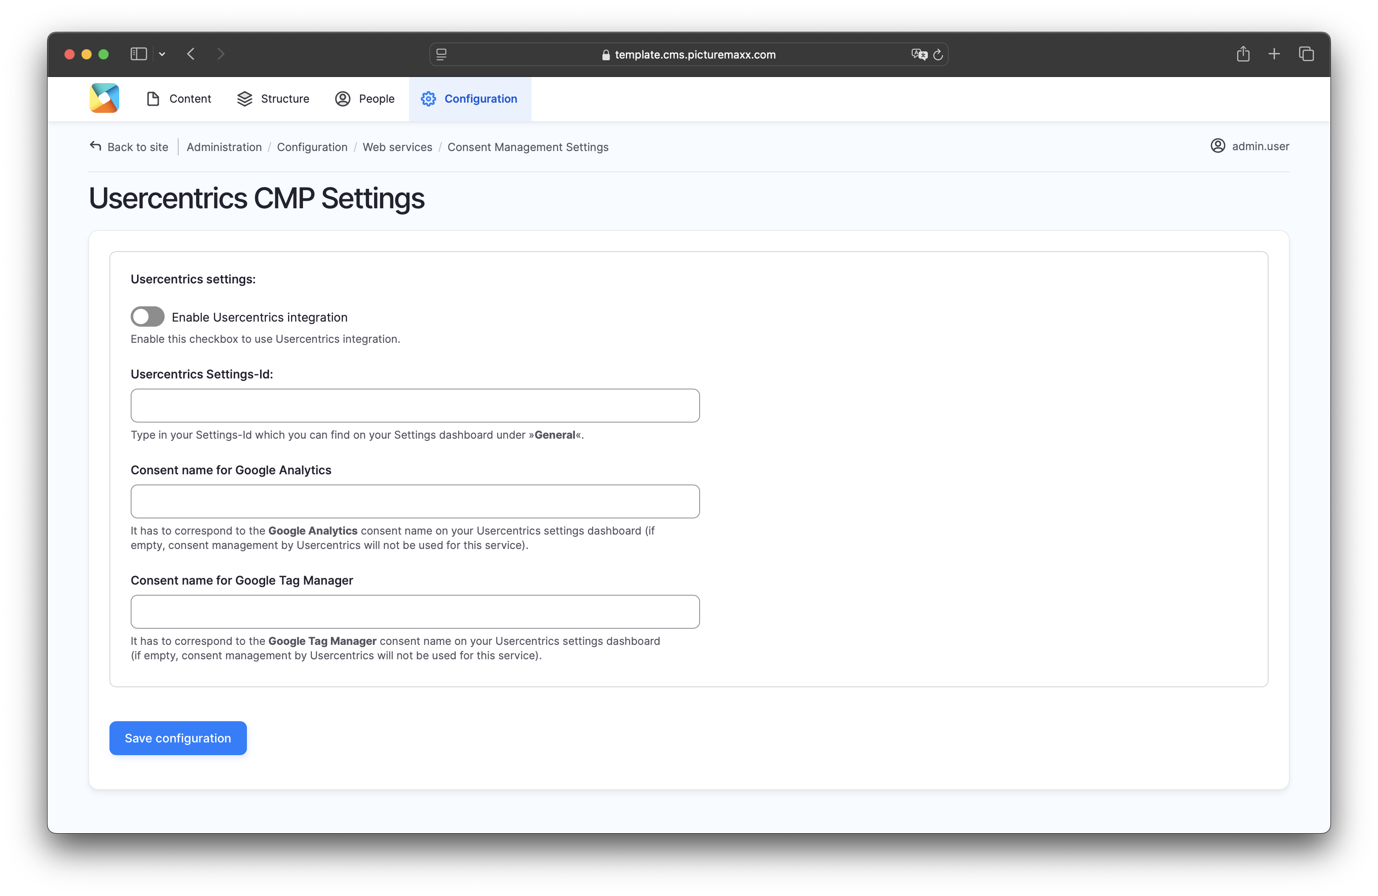Reload the page with refresh icon
1378x896 pixels.
point(938,54)
